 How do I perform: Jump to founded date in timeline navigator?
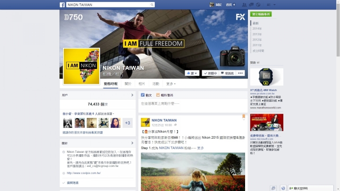tap(258, 51)
